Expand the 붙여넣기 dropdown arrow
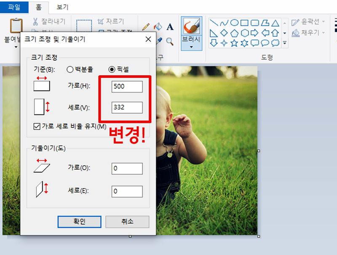Viewport: 337px width, 255px height. [16, 47]
